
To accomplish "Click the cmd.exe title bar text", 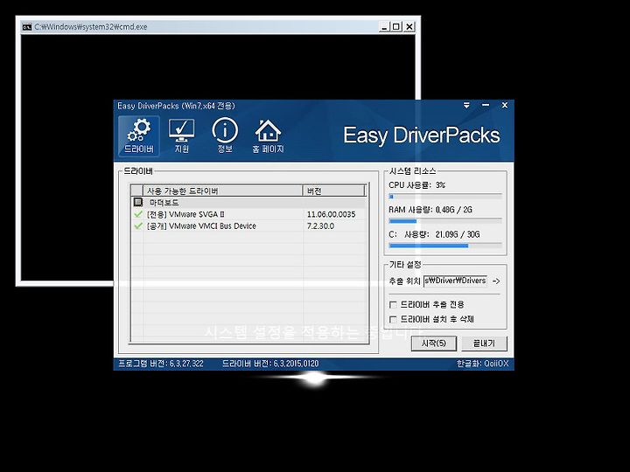I will (x=91, y=27).
